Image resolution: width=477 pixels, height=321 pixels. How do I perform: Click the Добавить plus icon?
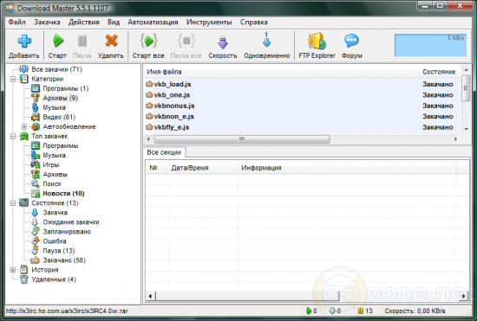(24, 41)
